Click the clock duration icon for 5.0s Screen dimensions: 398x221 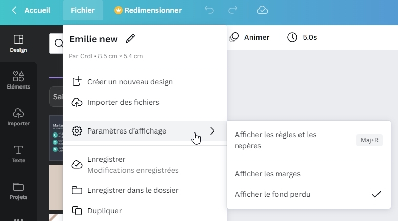tap(292, 37)
